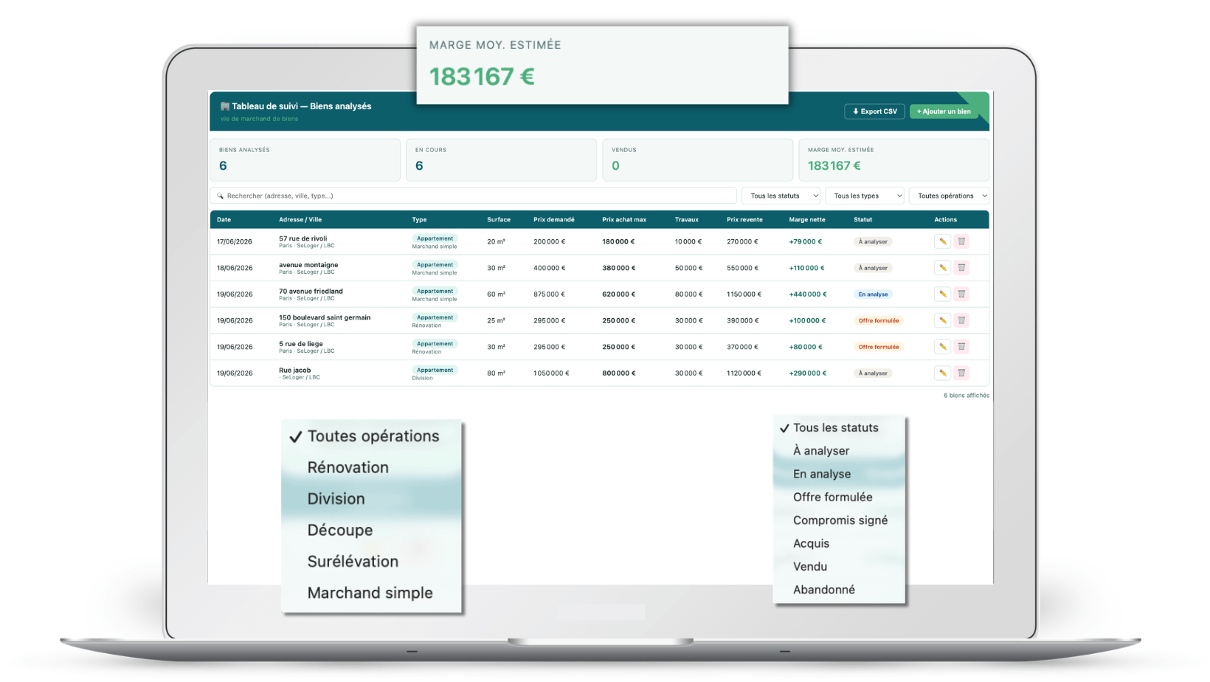
Task: Click the address 150 boulevard saint germain
Action: (x=325, y=317)
